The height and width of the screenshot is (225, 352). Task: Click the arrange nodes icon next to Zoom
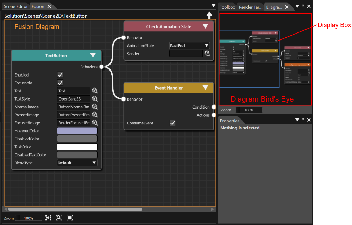[x=48, y=218]
